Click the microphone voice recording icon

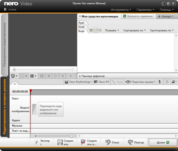[x=160, y=82]
